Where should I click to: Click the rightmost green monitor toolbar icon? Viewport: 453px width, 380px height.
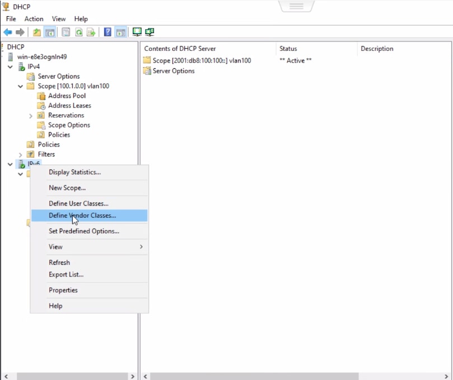tap(150, 32)
